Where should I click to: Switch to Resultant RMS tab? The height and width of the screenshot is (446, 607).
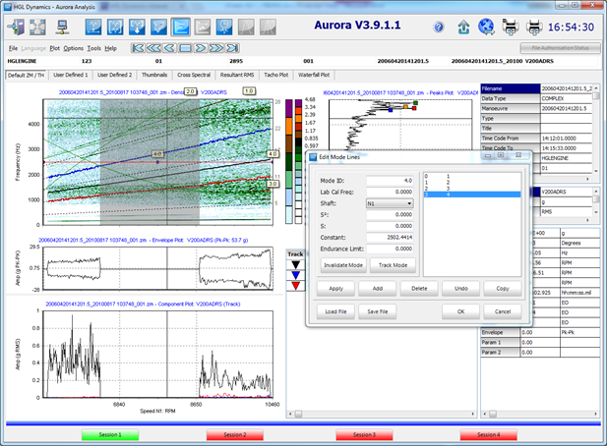click(x=237, y=75)
